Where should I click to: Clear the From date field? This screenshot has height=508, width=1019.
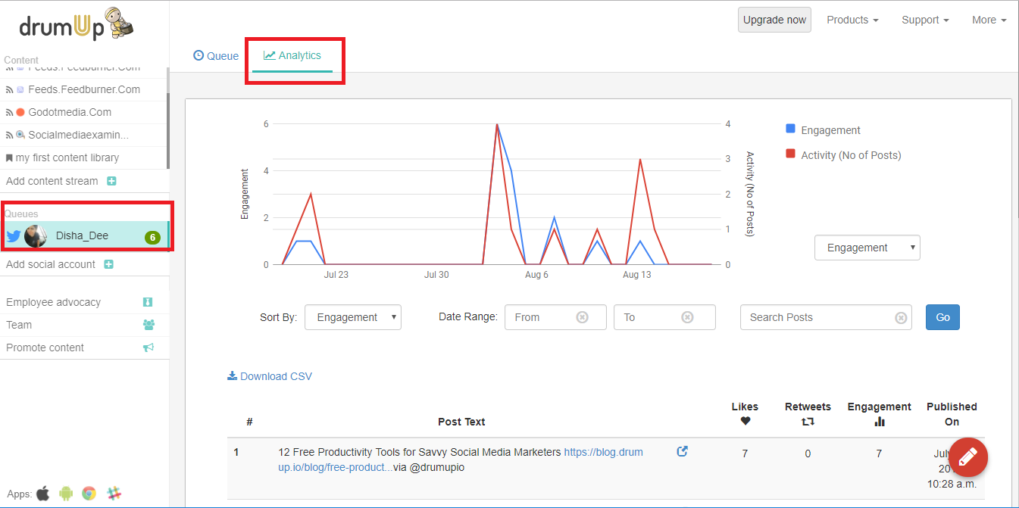pyautogui.click(x=582, y=317)
